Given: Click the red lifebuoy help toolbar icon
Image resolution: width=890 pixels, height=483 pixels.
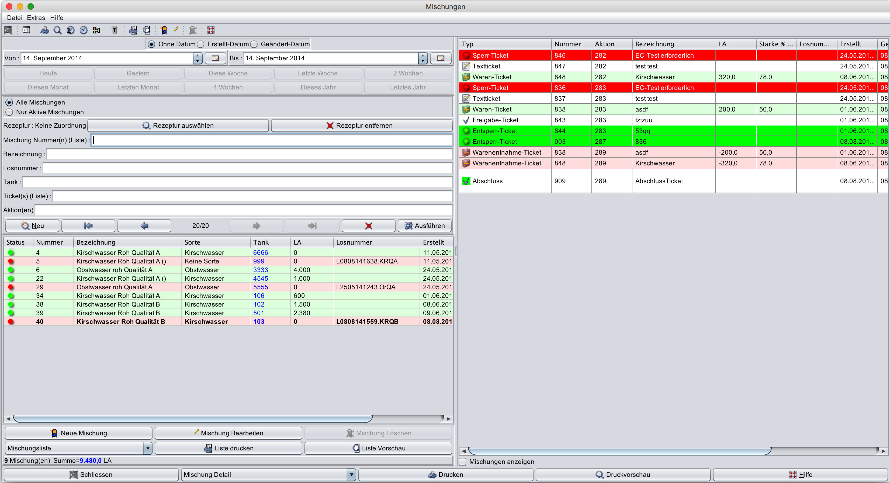Looking at the screenshot, I should click(210, 30).
